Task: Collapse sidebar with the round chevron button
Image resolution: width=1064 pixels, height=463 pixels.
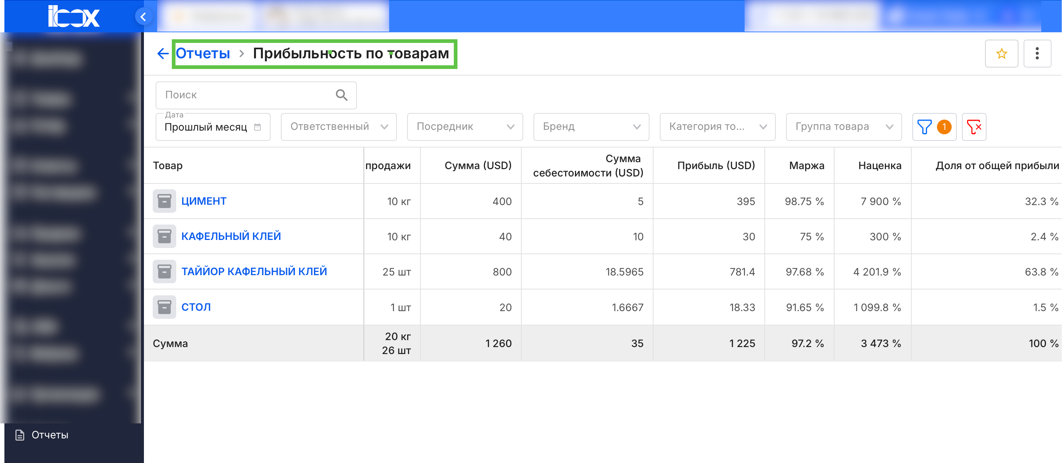Action: click(x=143, y=17)
